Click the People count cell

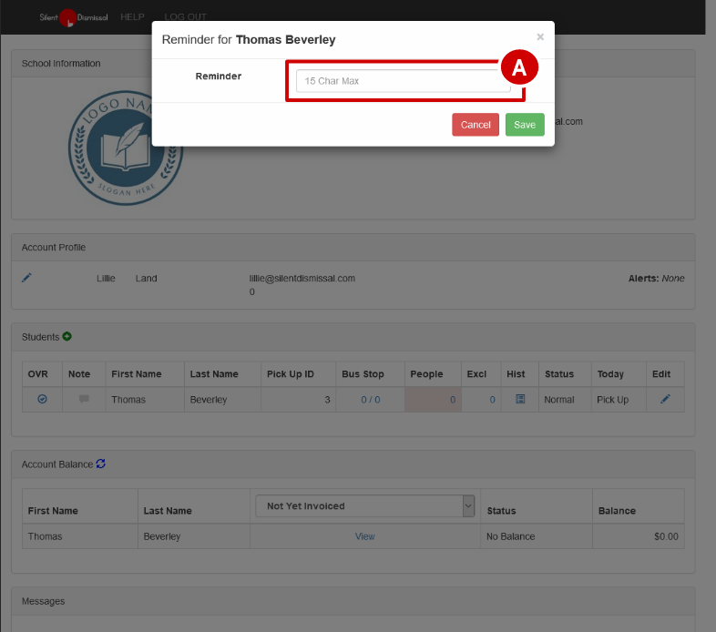[x=433, y=400]
